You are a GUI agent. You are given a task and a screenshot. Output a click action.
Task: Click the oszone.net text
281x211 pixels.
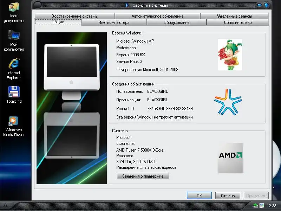pyautogui.click(x=125, y=143)
